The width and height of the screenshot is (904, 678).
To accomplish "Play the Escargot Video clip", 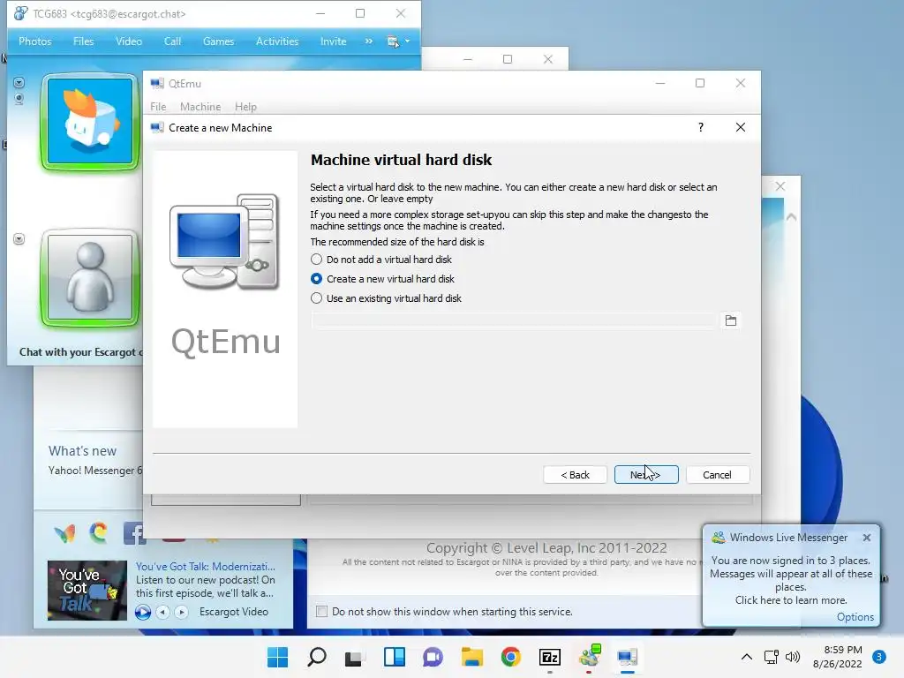I will [143, 612].
